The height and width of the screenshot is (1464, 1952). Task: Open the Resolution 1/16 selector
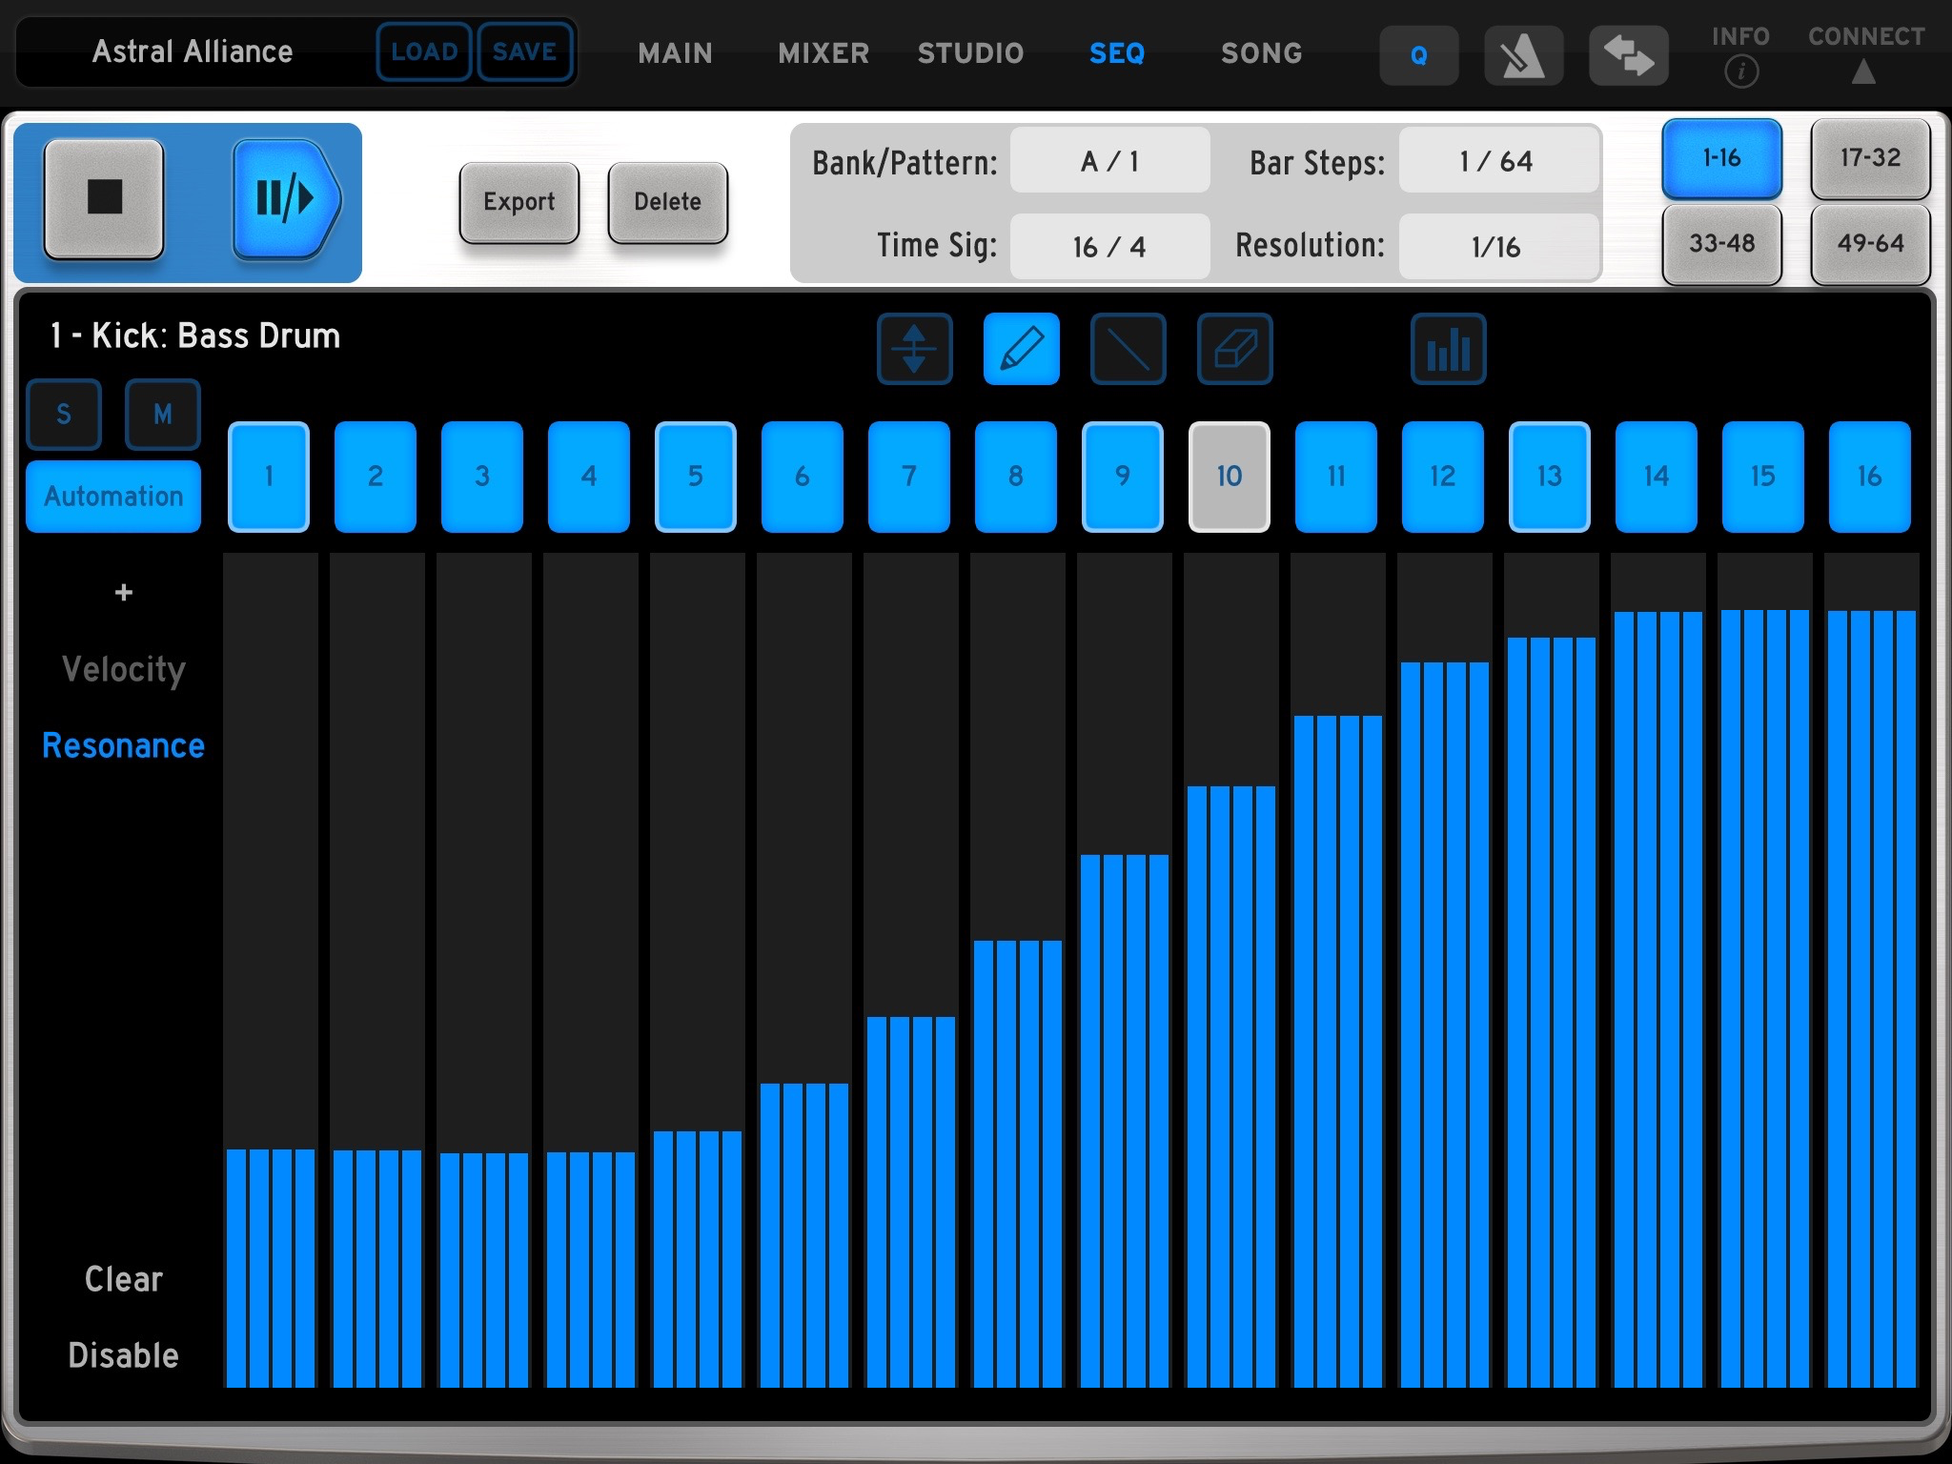pyautogui.click(x=1496, y=247)
